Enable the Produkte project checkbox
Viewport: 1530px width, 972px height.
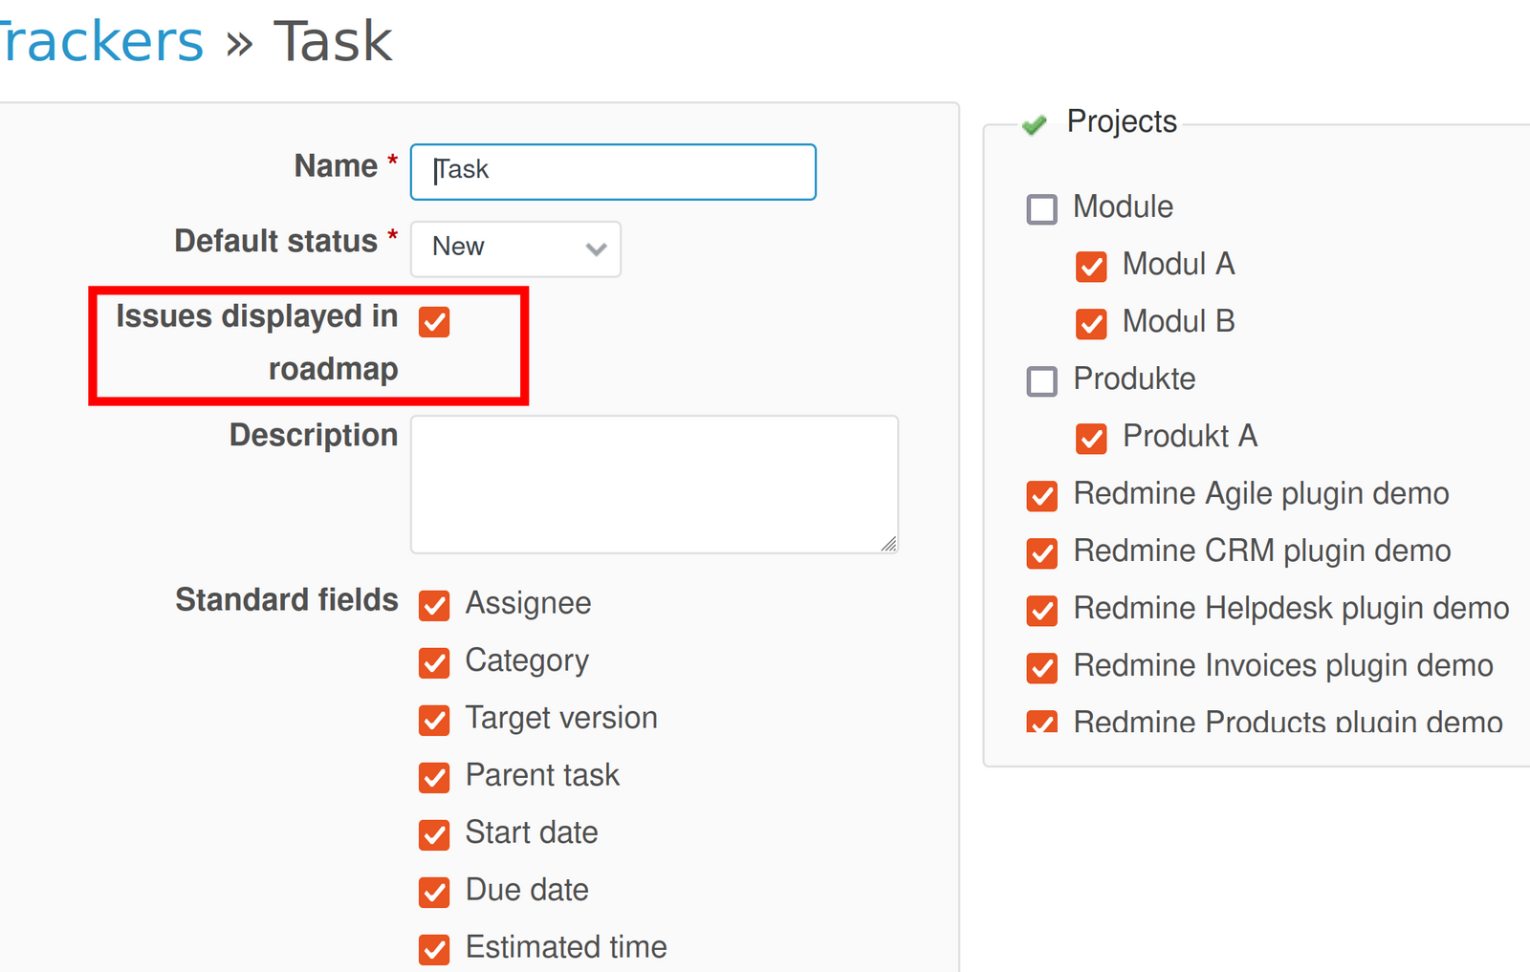pos(1041,381)
